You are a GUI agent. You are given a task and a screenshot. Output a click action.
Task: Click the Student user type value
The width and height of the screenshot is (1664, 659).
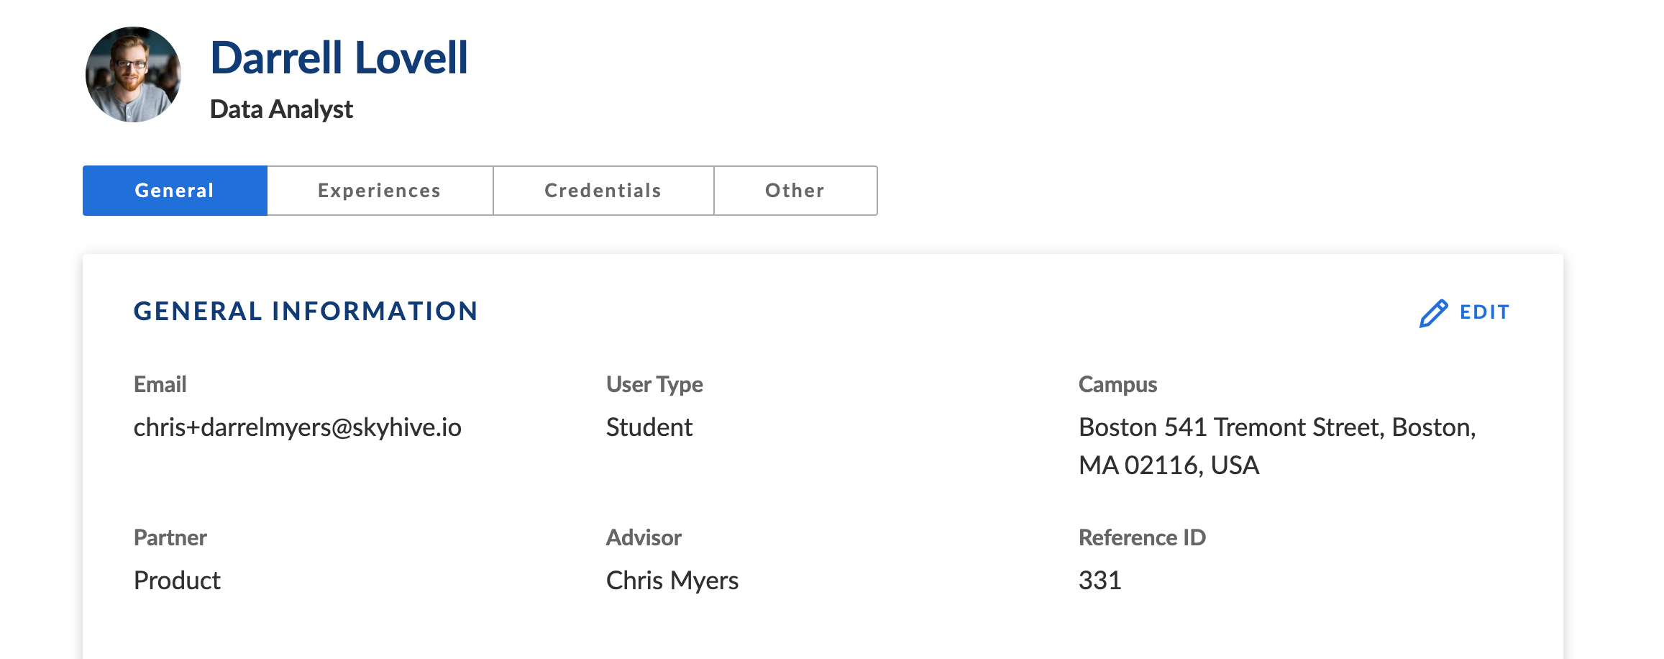[649, 427]
